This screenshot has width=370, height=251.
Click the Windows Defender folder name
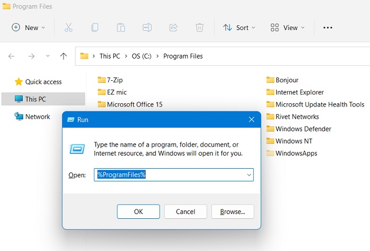[303, 129]
